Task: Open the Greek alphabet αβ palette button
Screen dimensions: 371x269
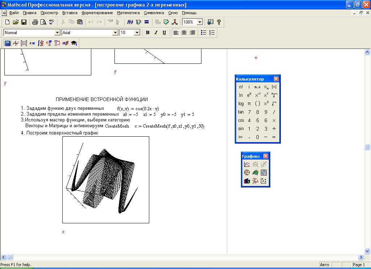Action: click(x=66, y=43)
